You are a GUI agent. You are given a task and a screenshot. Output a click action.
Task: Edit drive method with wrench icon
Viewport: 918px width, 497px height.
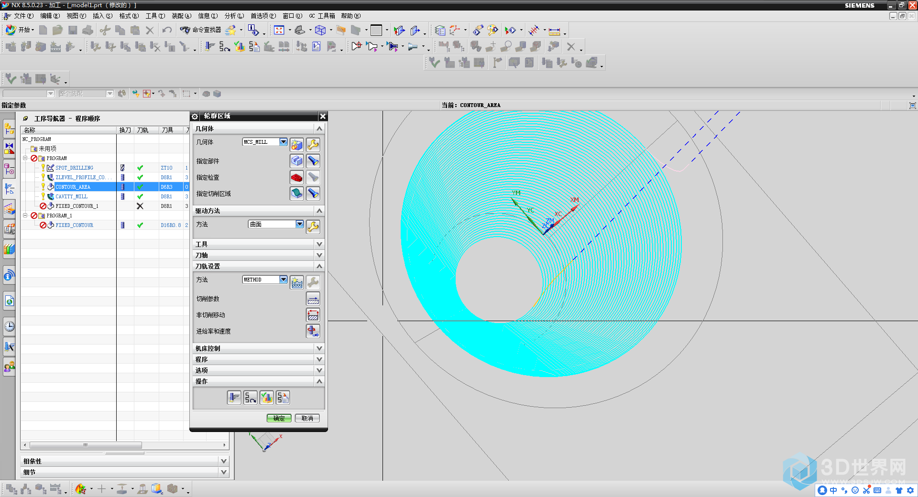click(313, 227)
